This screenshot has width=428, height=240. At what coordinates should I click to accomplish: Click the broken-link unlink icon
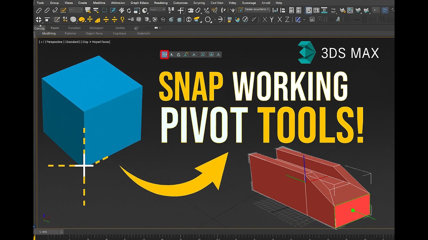pos(55,10)
